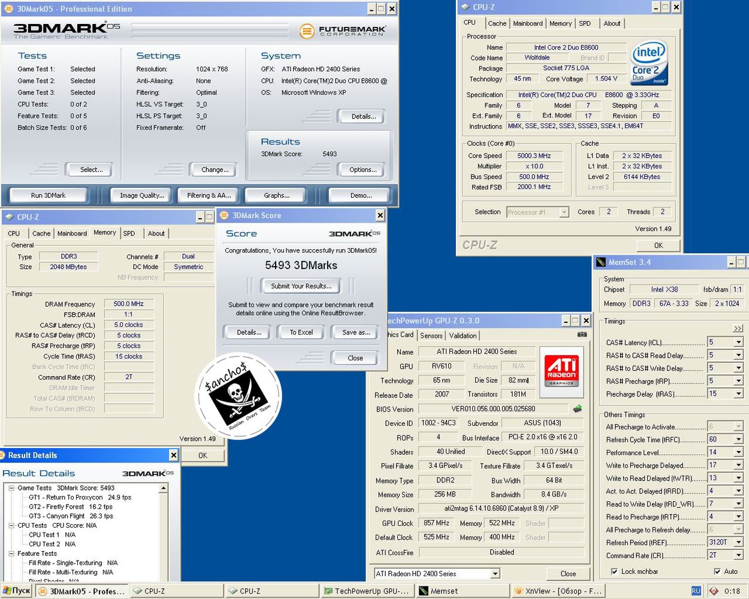
Task: Click the clock showing 0:18
Action: [732, 591]
